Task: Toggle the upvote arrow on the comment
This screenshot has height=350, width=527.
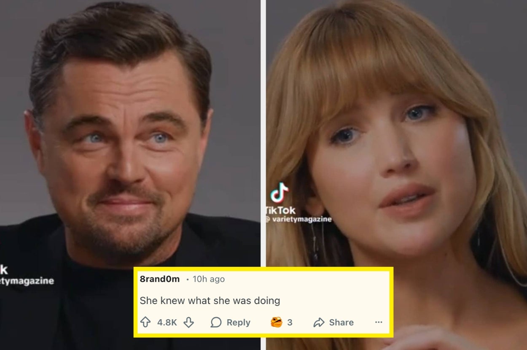Action: click(x=145, y=322)
